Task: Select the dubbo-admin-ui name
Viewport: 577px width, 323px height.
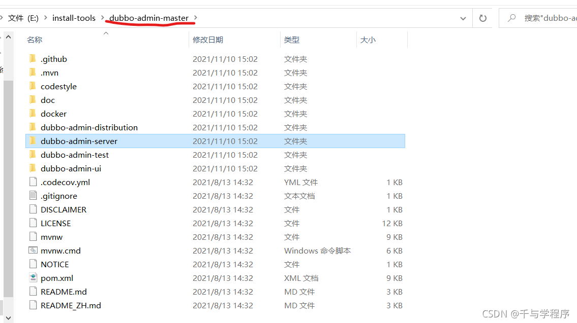Action: tap(71, 168)
